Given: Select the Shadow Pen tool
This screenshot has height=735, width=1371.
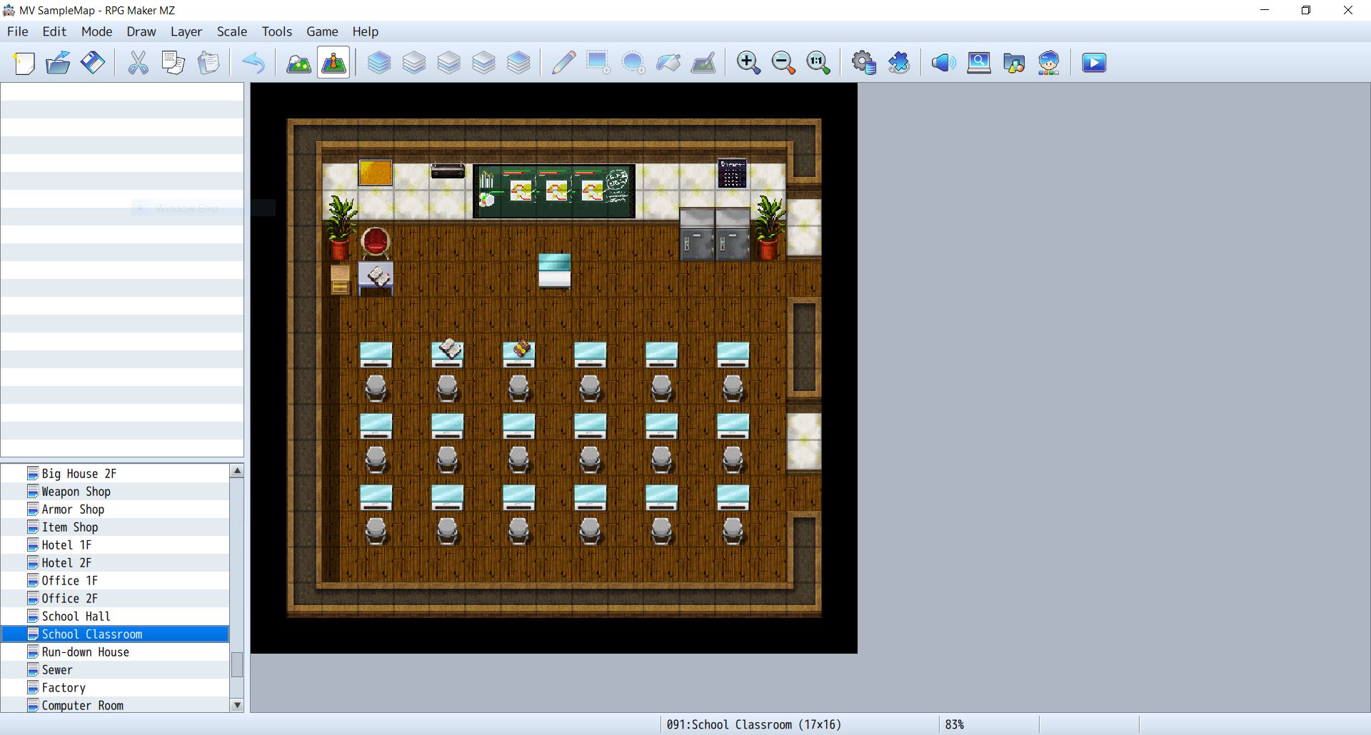Looking at the screenshot, I should coord(703,63).
